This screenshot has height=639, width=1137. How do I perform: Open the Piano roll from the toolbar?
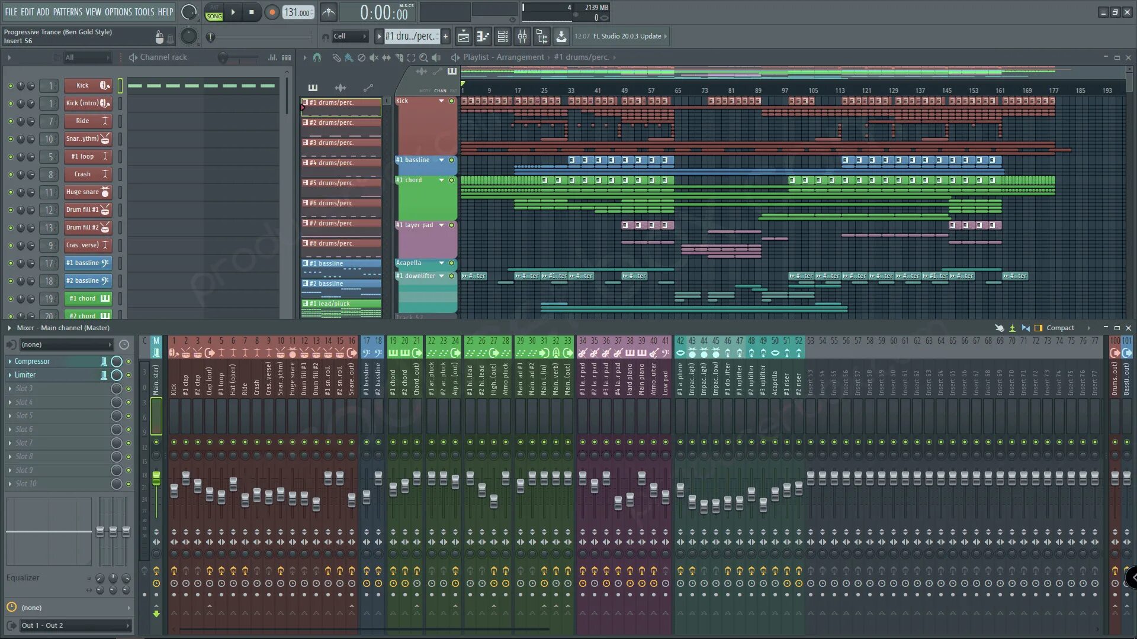[x=483, y=36]
